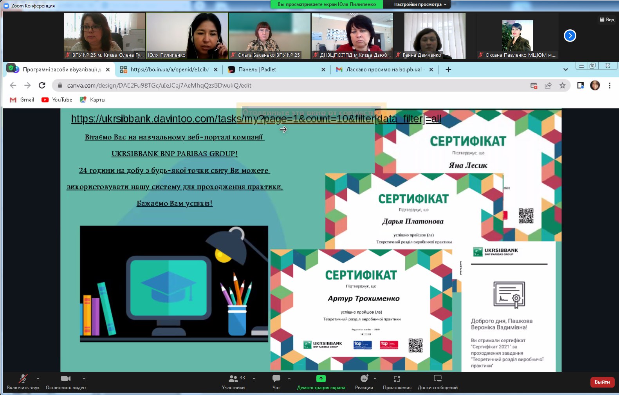Image resolution: width=619 pixels, height=395 pixels.
Task: Open YouTube bookmark
Action: 57,100
